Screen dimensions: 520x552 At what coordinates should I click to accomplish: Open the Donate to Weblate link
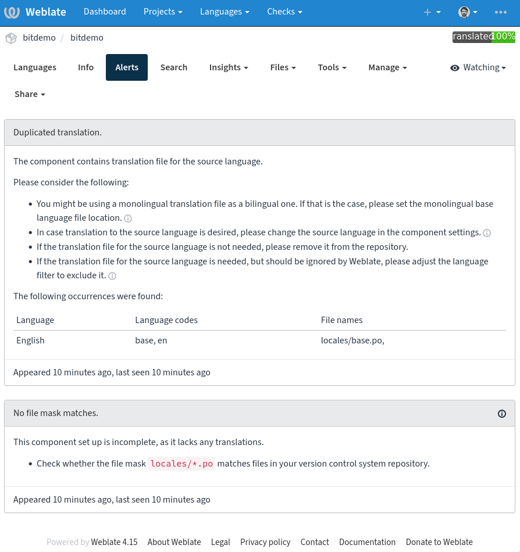[439, 542]
